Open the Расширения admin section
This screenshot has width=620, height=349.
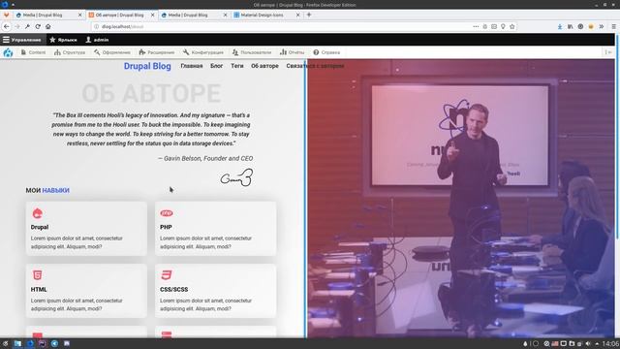point(157,52)
